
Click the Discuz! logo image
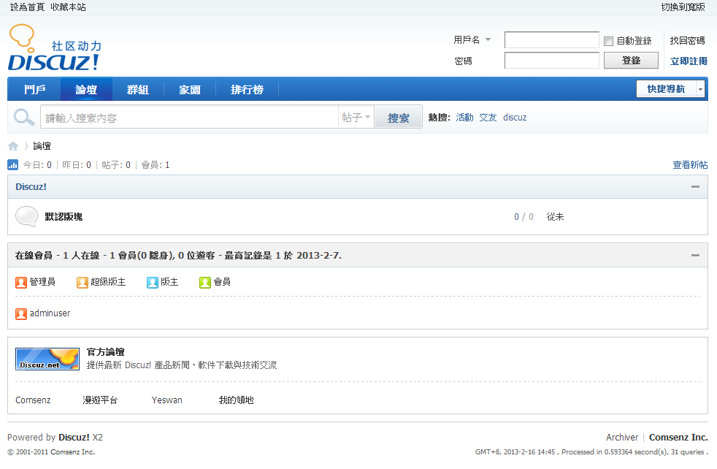[x=55, y=47]
